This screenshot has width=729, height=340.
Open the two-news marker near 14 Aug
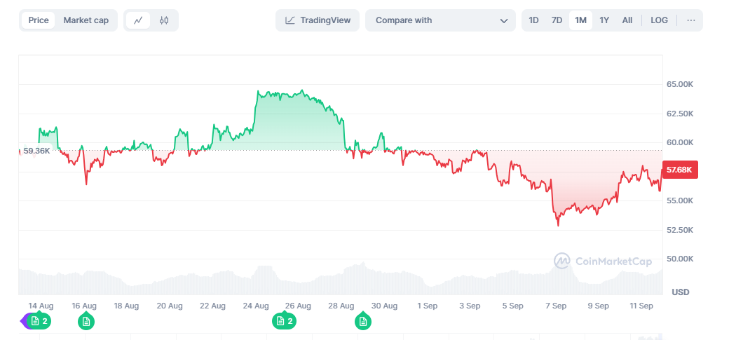(x=39, y=321)
